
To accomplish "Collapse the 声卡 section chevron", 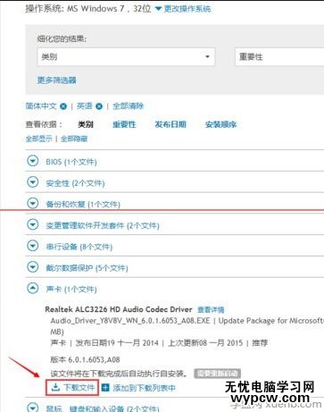I will pyautogui.click(x=33, y=288).
